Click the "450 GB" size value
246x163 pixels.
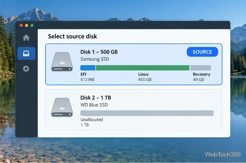tap(145, 80)
